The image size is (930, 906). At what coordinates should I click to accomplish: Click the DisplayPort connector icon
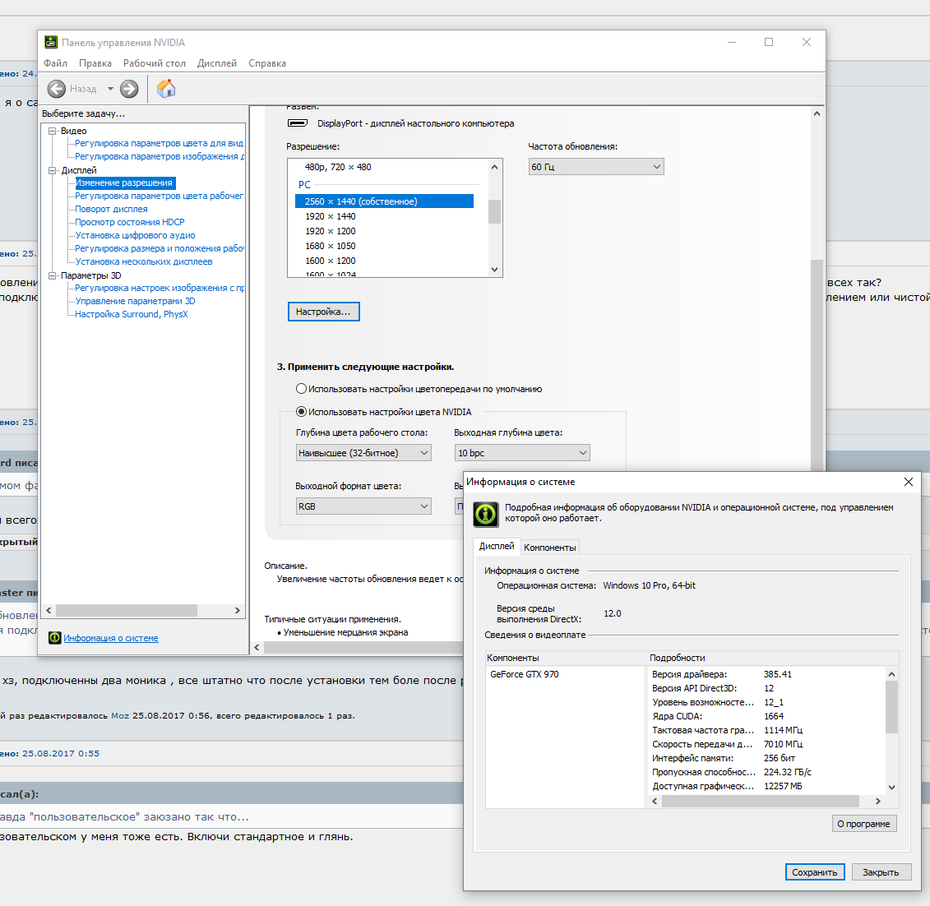tap(297, 123)
